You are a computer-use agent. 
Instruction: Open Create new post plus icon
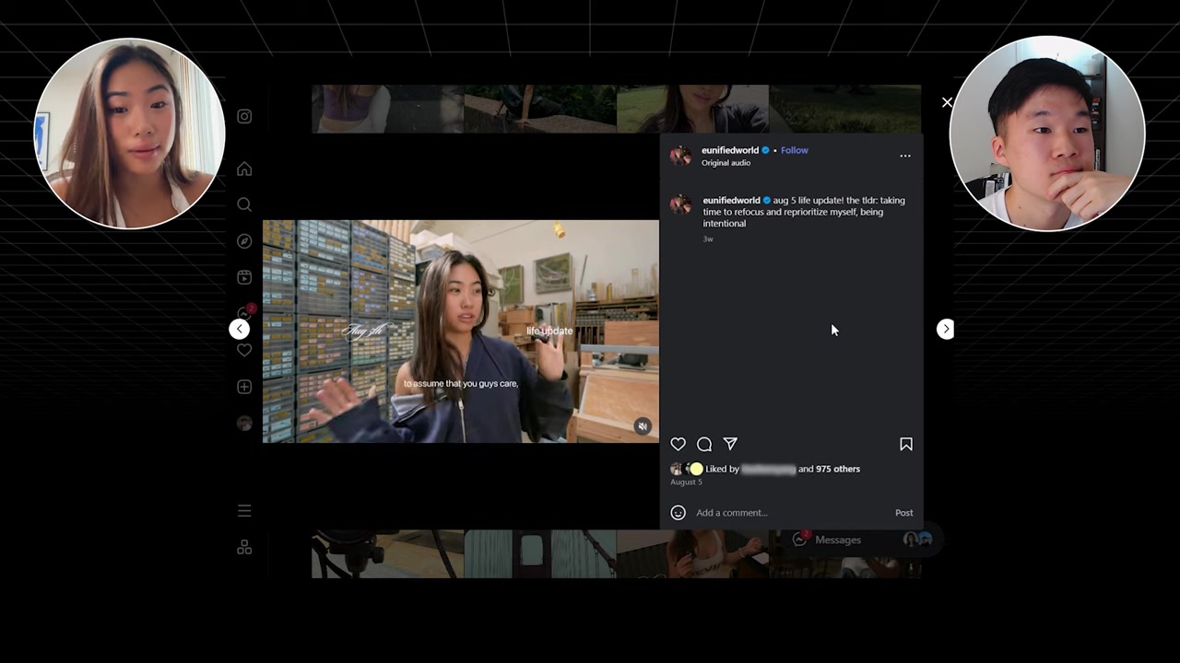244,387
